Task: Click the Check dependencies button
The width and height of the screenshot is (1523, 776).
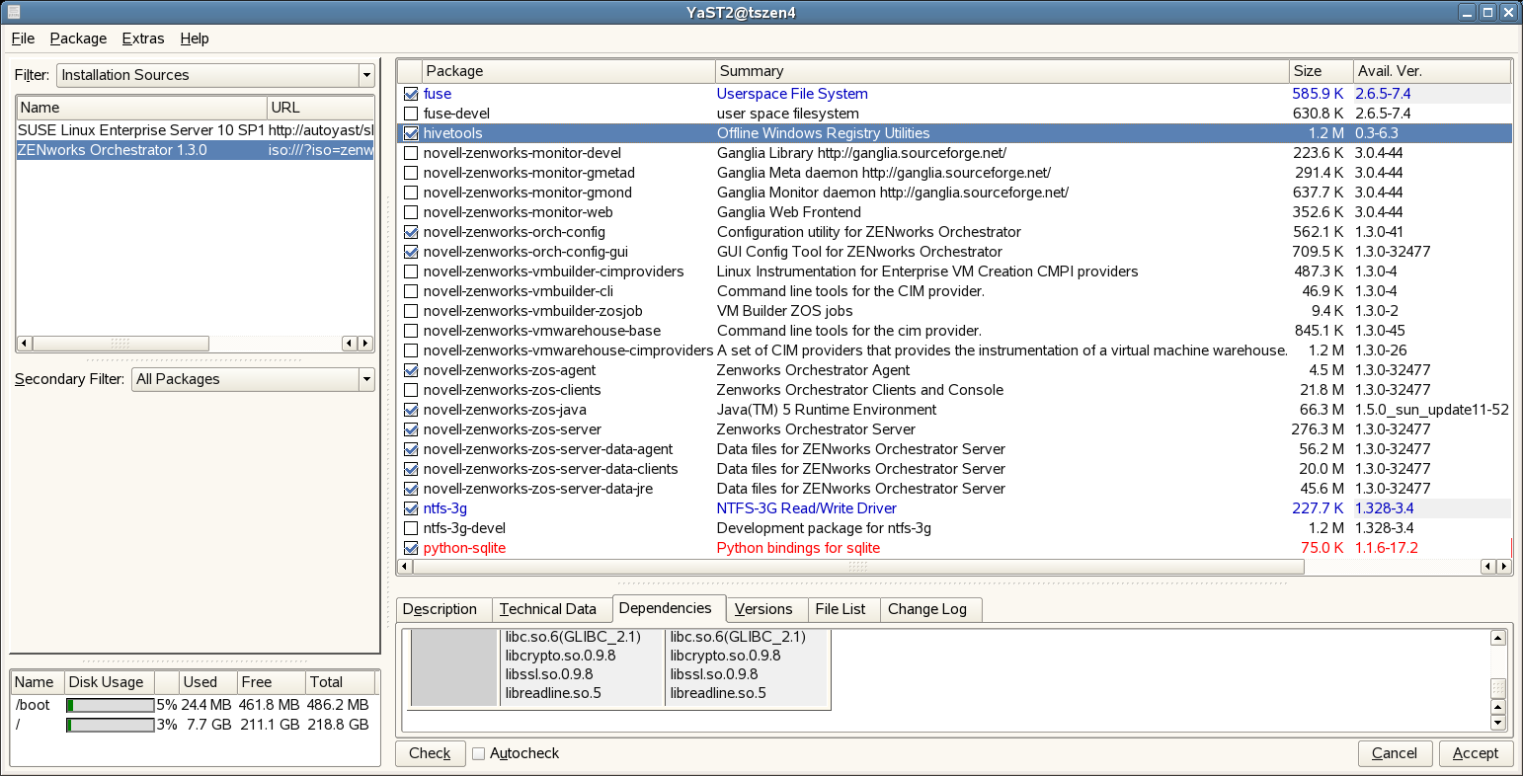Action: (430, 753)
